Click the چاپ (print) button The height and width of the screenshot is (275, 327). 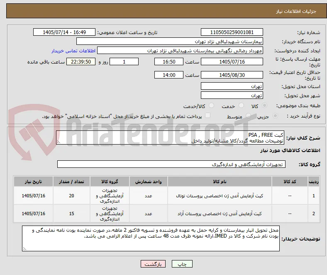(182, 264)
